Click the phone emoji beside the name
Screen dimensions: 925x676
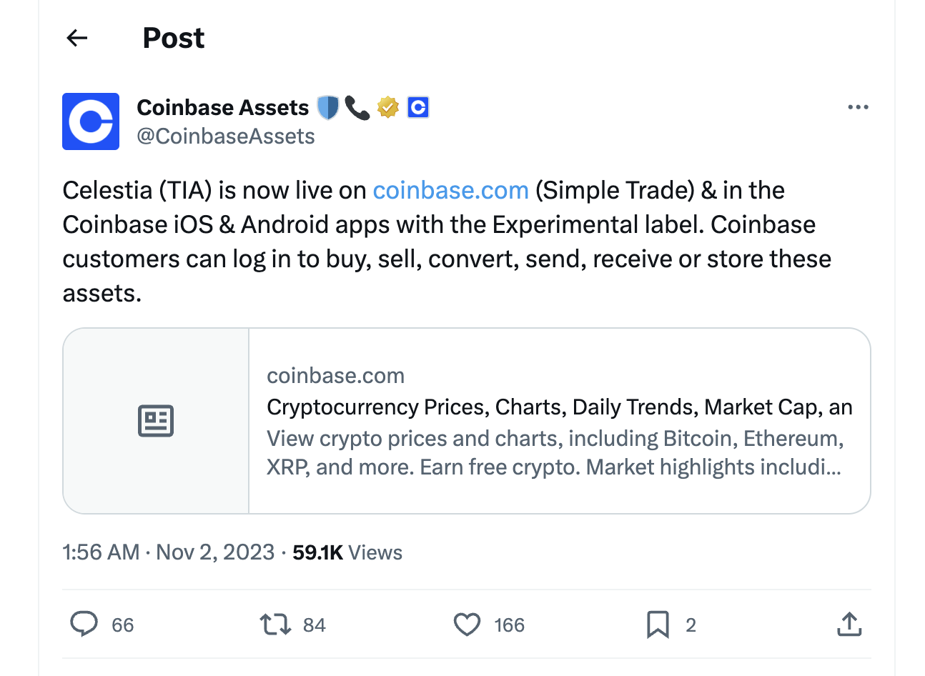pyautogui.click(x=357, y=107)
